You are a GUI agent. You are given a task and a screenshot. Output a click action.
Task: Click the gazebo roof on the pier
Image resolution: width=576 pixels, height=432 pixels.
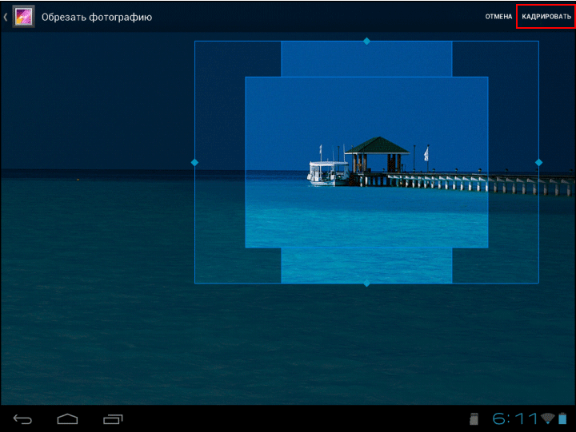377,145
